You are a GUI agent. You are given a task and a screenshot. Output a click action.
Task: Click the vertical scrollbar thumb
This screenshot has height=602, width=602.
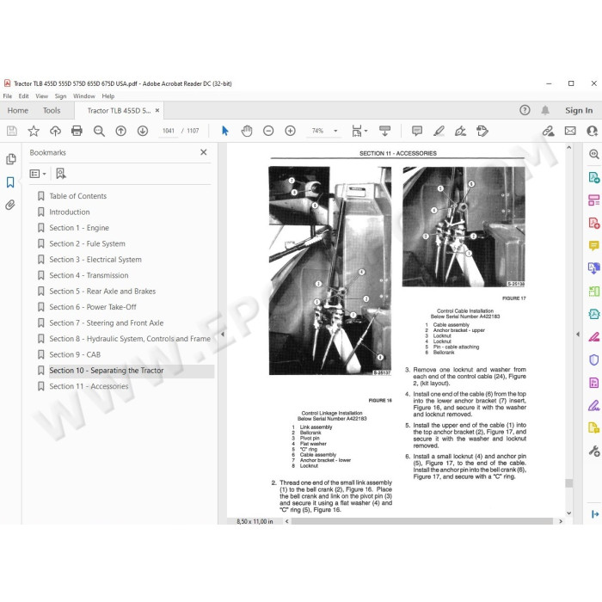tap(569, 483)
